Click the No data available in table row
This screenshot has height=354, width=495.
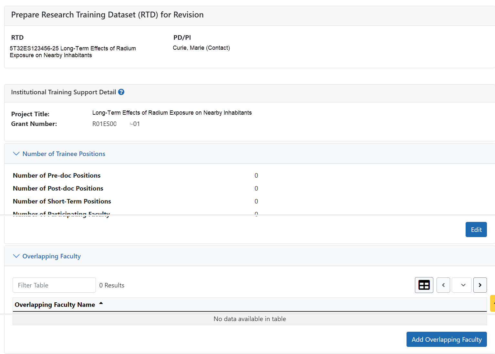[249, 319]
